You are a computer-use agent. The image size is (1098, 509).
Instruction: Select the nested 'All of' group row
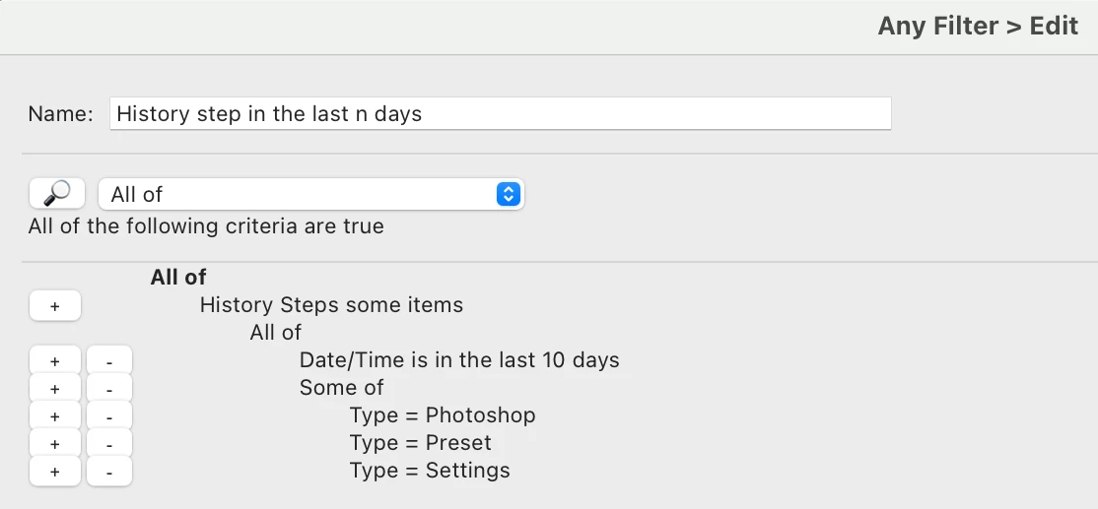(x=276, y=333)
